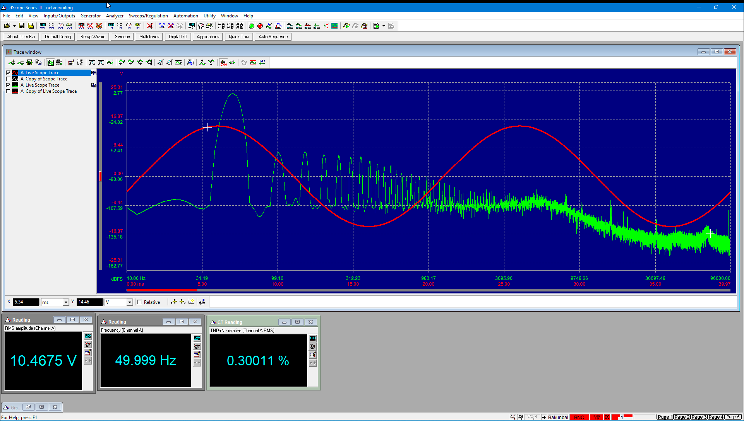Click the red horizontal time range bar below graph
Viewport: 744px width, 421px height.
click(162, 290)
